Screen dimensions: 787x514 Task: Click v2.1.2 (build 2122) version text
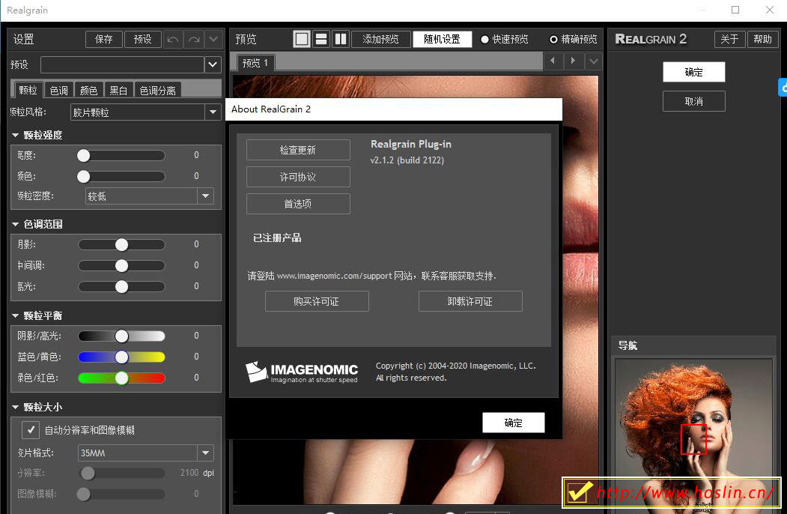click(x=407, y=160)
